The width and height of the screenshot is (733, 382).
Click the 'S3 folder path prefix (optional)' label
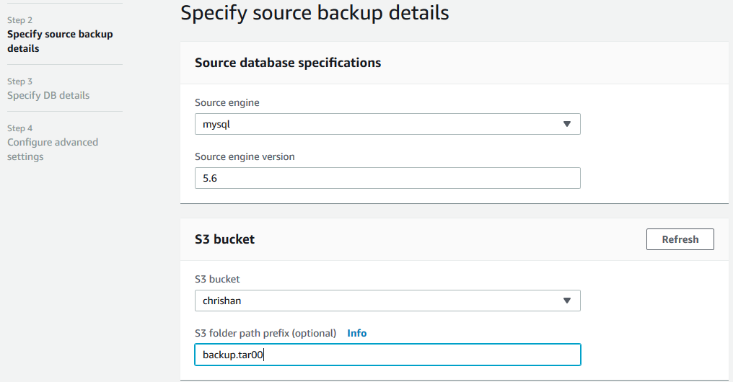click(x=265, y=333)
